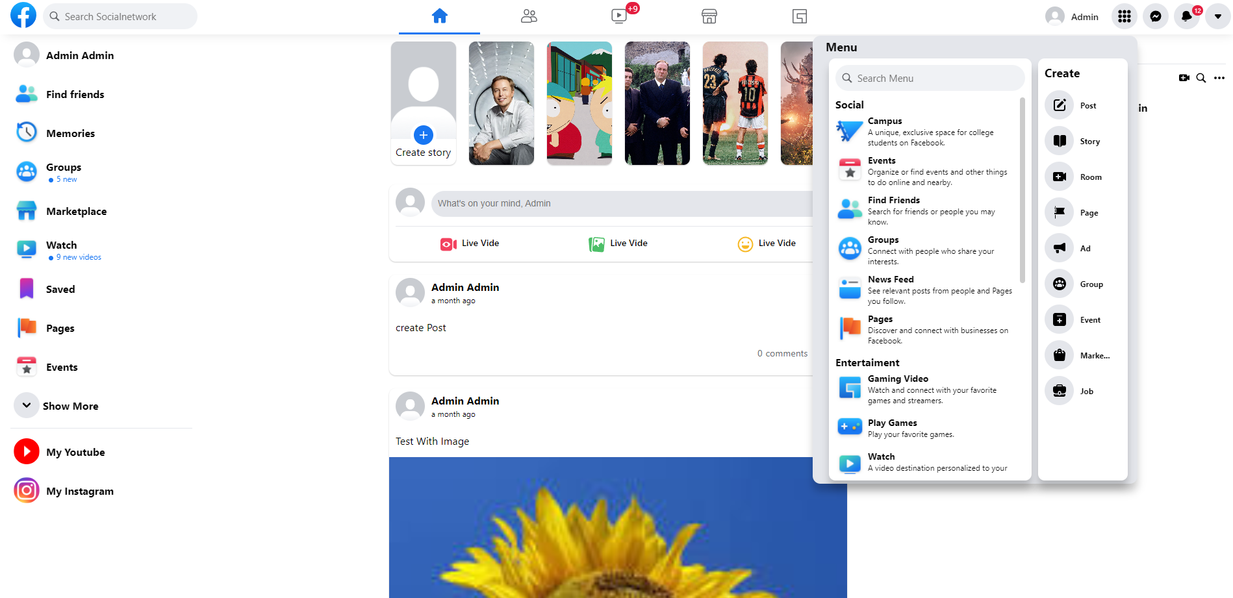
Task: Click the red camera Live Vide button
Action: 470,243
